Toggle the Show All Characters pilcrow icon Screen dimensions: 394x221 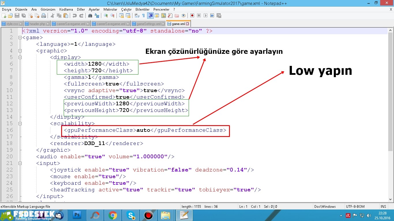pos(143,16)
